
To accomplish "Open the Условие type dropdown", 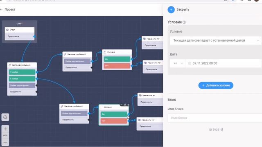I will (x=216, y=40).
